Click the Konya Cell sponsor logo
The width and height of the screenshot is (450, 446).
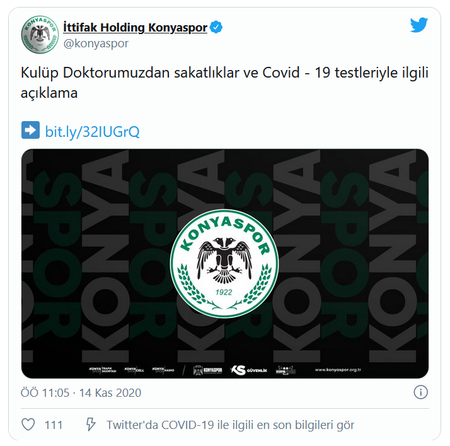coord(134,370)
